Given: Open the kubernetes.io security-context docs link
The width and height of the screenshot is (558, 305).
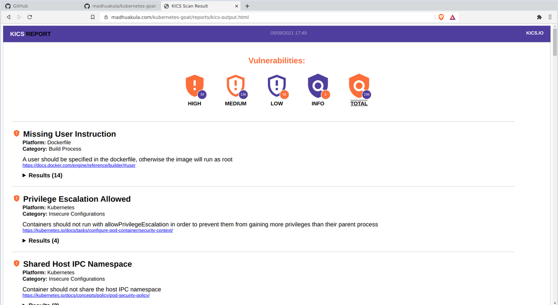Looking at the screenshot, I should (98, 230).
